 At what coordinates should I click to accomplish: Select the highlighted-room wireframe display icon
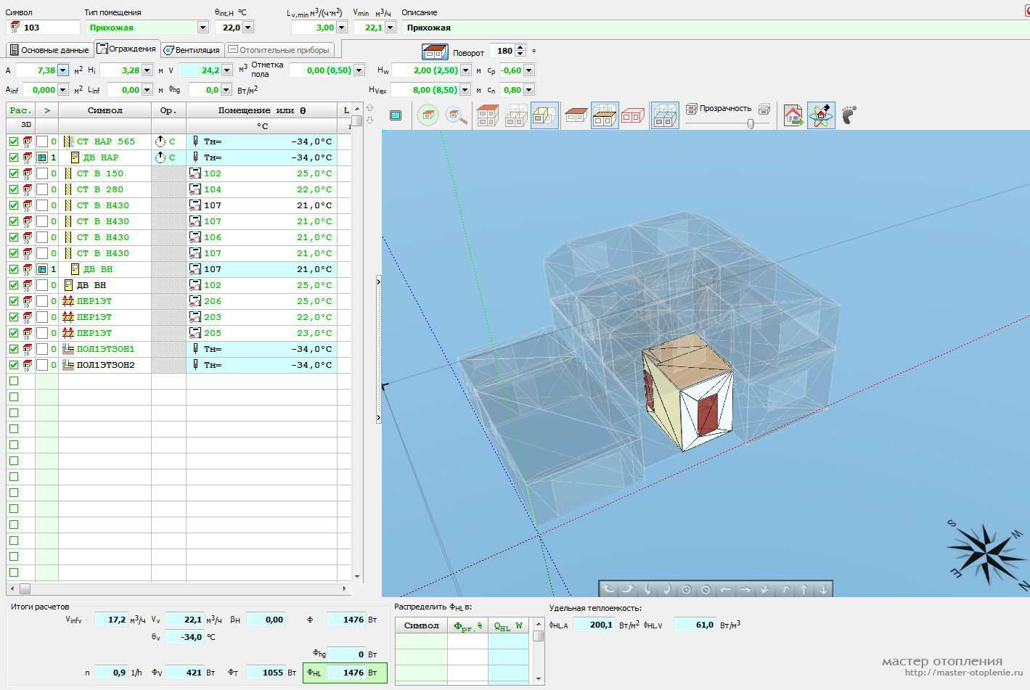544,115
